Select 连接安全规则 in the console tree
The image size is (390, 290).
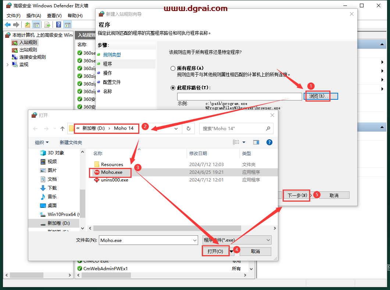[x=33, y=57]
